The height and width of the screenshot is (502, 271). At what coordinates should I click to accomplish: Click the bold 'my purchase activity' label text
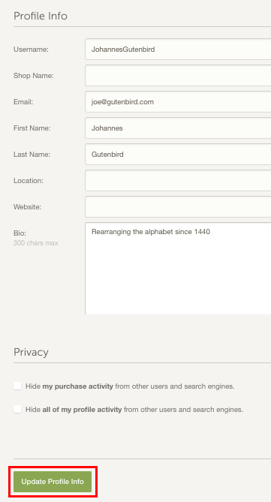pyautogui.click(x=78, y=386)
